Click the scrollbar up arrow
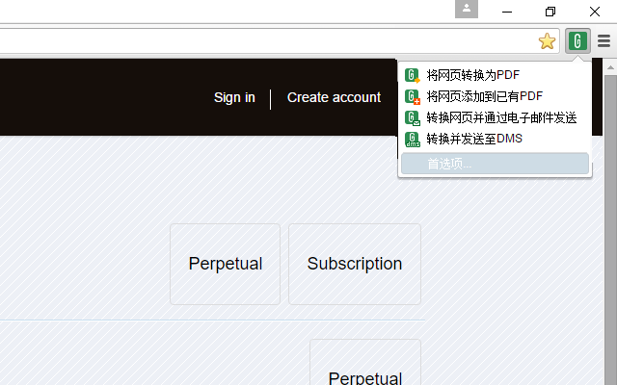This screenshot has height=385, width=617. coord(610,67)
